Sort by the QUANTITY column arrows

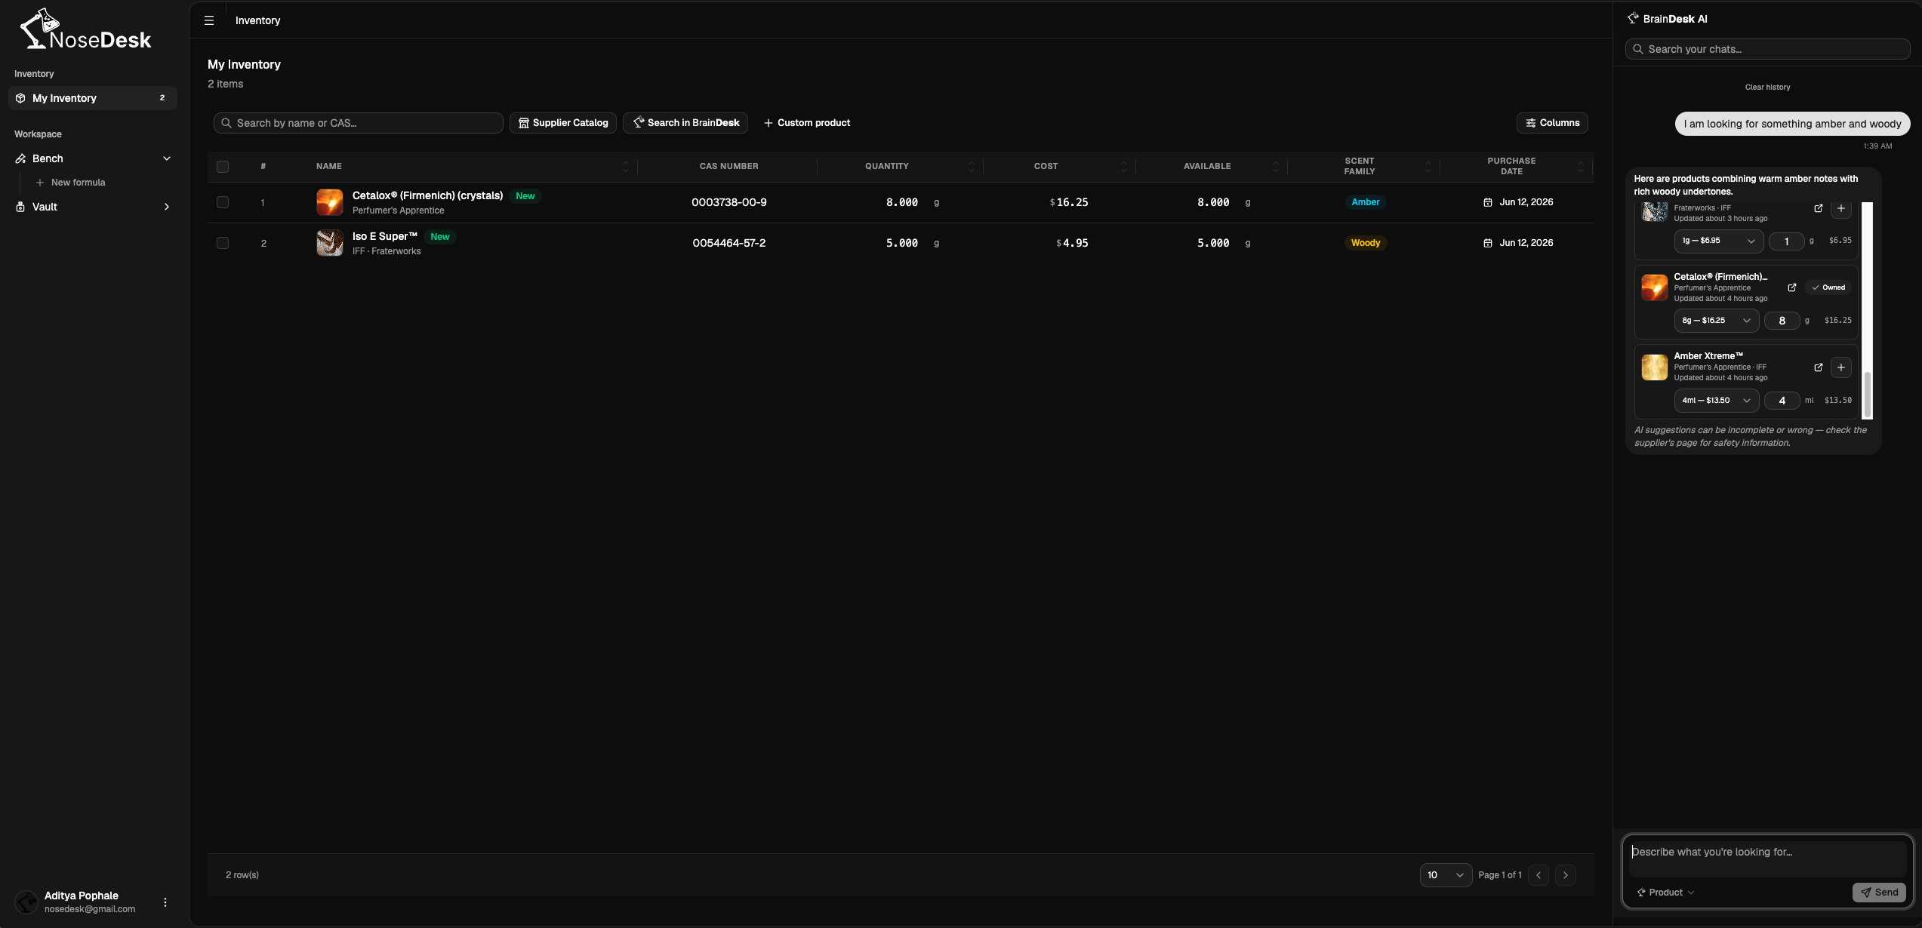click(972, 167)
